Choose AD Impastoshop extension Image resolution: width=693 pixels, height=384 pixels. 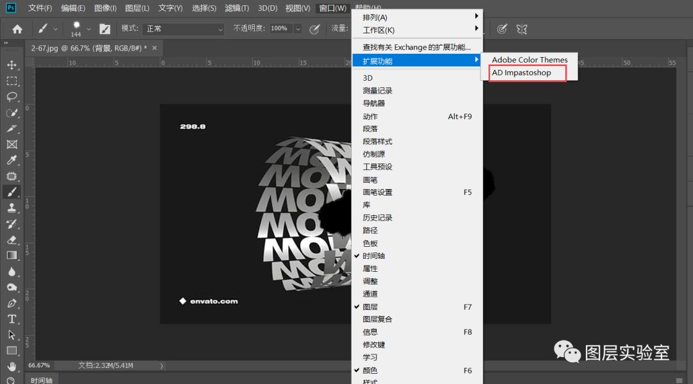coord(528,72)
